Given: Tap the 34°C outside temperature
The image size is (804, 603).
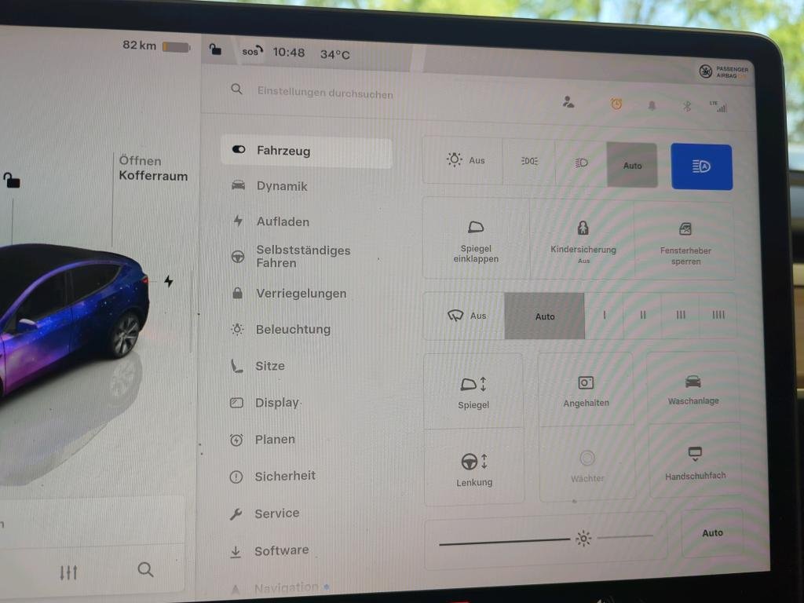Looking at the screenshot, I should point(334,54).
